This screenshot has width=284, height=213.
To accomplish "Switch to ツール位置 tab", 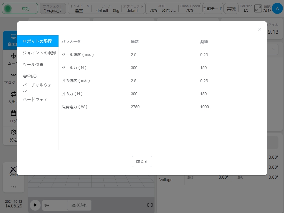I will click(38, 64).
